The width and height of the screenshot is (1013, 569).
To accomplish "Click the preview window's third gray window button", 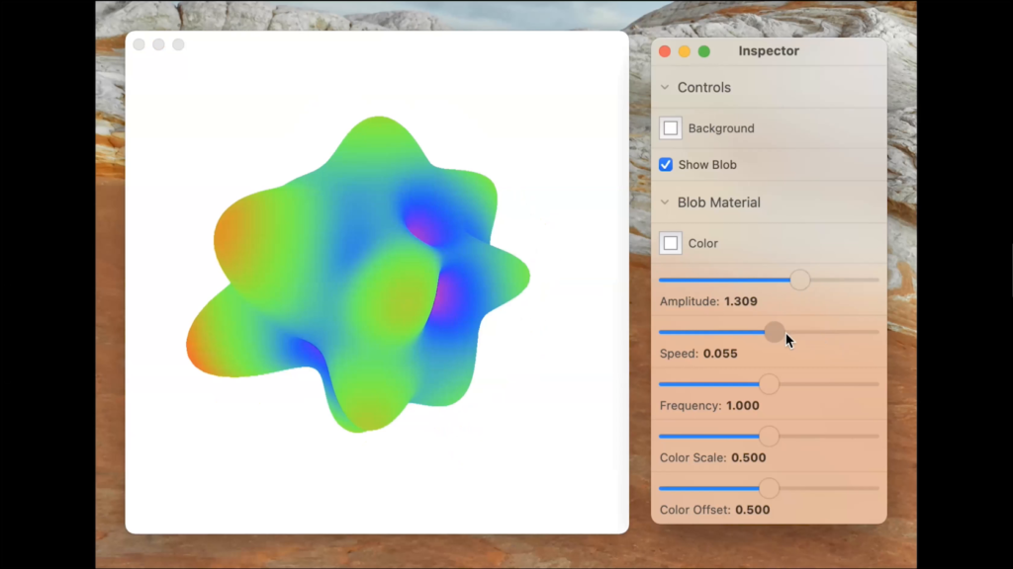I will 178,44.
